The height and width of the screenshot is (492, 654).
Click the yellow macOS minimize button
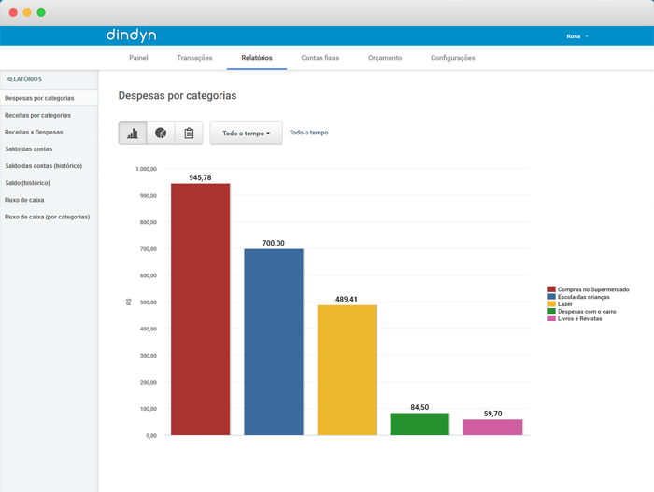[x=27, y=12]
